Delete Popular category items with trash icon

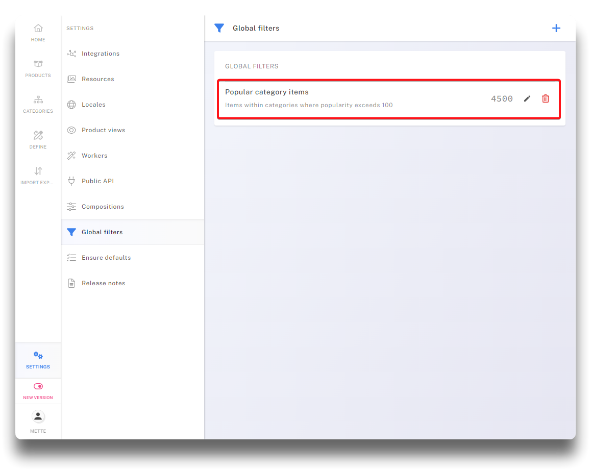(x=546, y=98)
